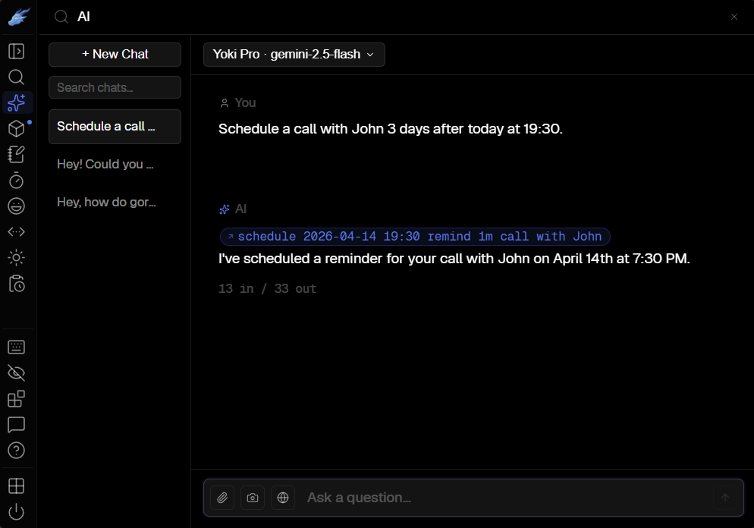
Task: Click the send arrow button
Action: click(x=725, y=498)
